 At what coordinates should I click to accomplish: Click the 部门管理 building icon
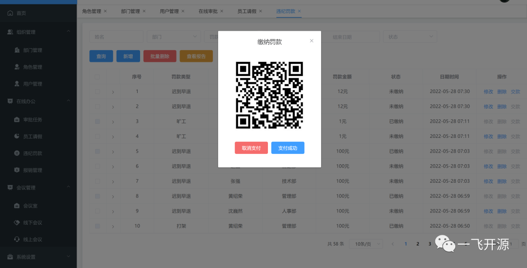click(17, 50)
